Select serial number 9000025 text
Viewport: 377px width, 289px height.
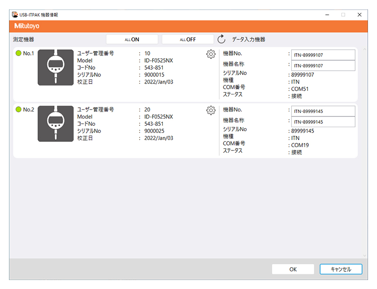[x=154, y=131]
